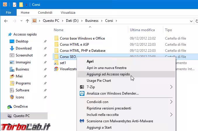Click the address bar location icon
198x131 pixels.
[x=34, y=21]
